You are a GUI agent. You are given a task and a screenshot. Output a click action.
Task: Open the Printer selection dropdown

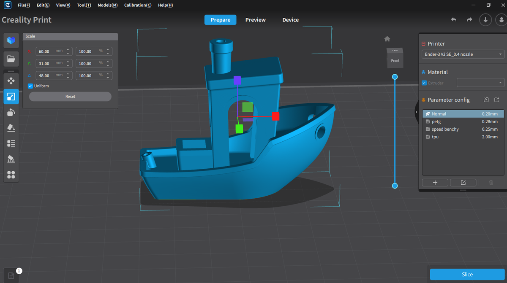[x=463, y=54]
